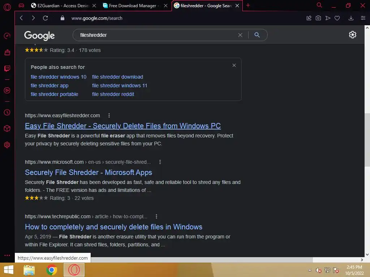This screenshot has height=277, width=370.
Task: Open the Opera menu logo
Action: coord(7,7)
